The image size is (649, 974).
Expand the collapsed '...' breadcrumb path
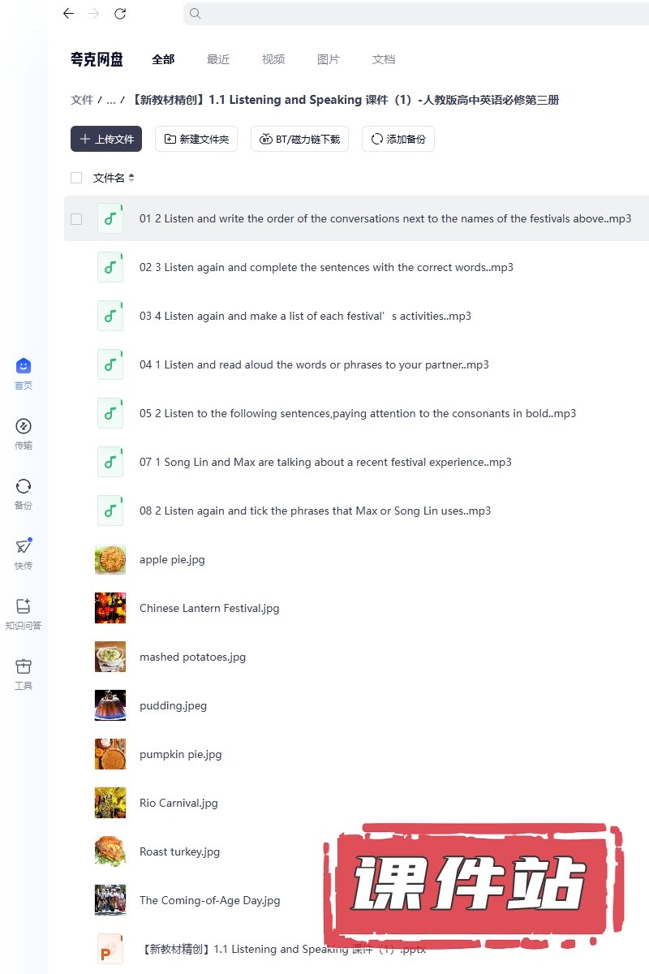click(111, 100)
